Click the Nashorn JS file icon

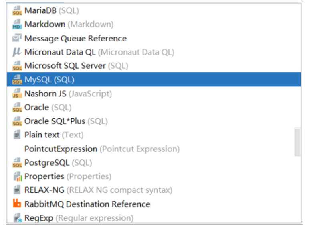(17, 94)
